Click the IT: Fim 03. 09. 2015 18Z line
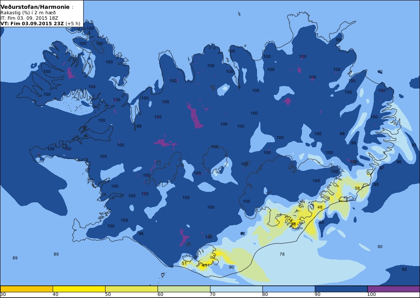420x298 pixels. click(29, 18)
